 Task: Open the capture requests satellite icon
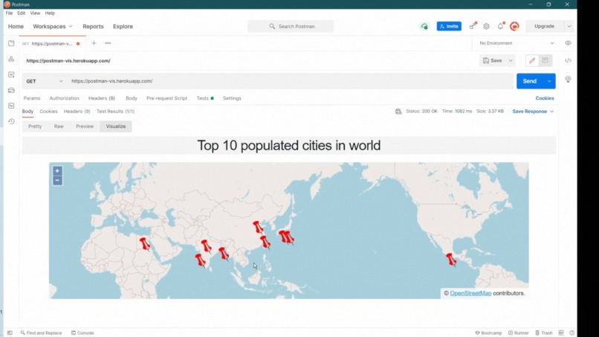pyautogui.click(x=473, y=26)
